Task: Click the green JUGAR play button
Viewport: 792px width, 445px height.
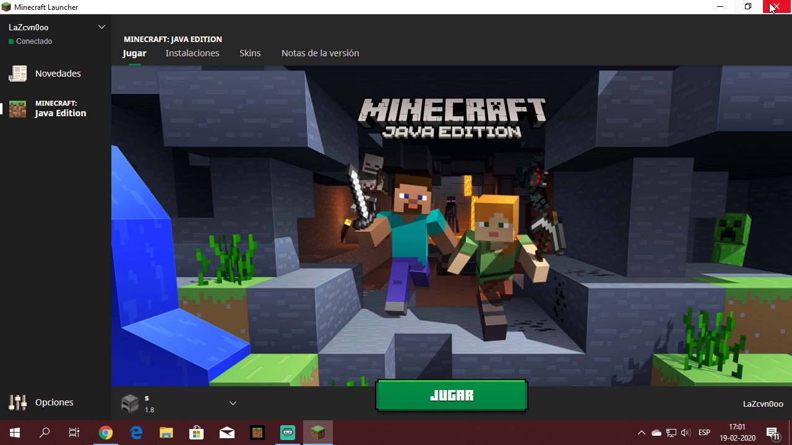Action: click(452, 396)
